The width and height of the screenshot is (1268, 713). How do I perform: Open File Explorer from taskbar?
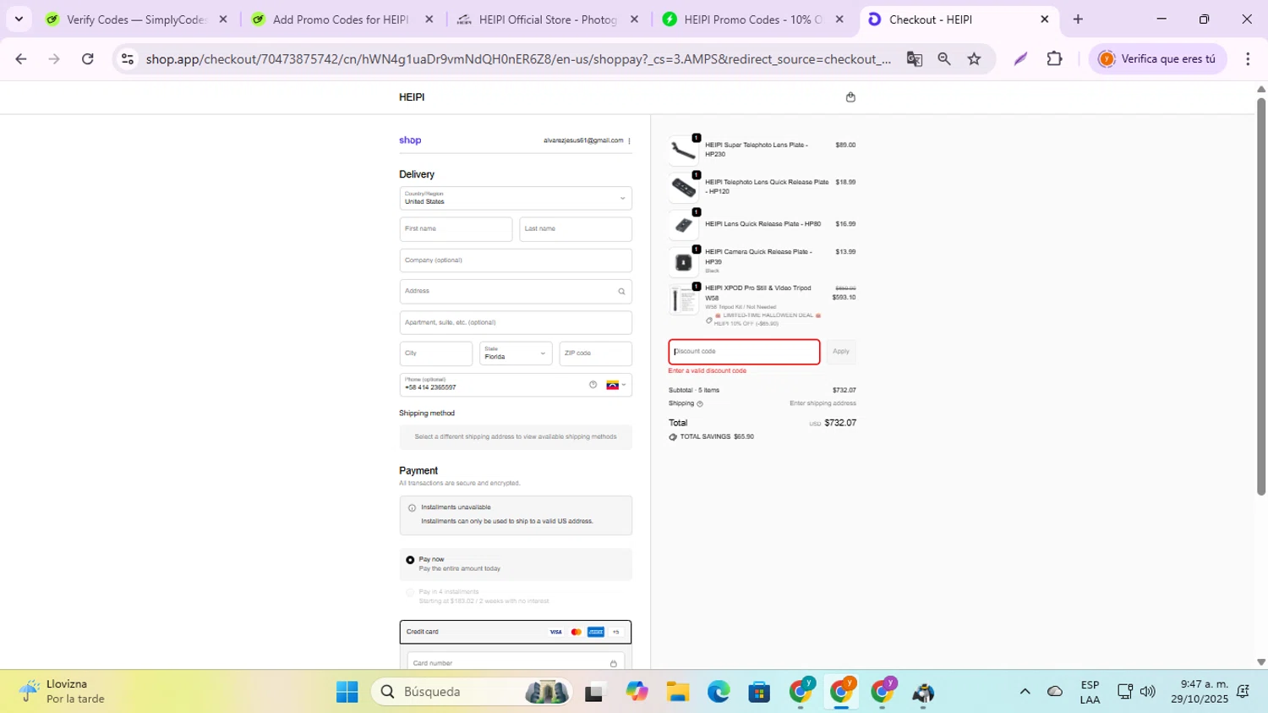coord(677,692)
